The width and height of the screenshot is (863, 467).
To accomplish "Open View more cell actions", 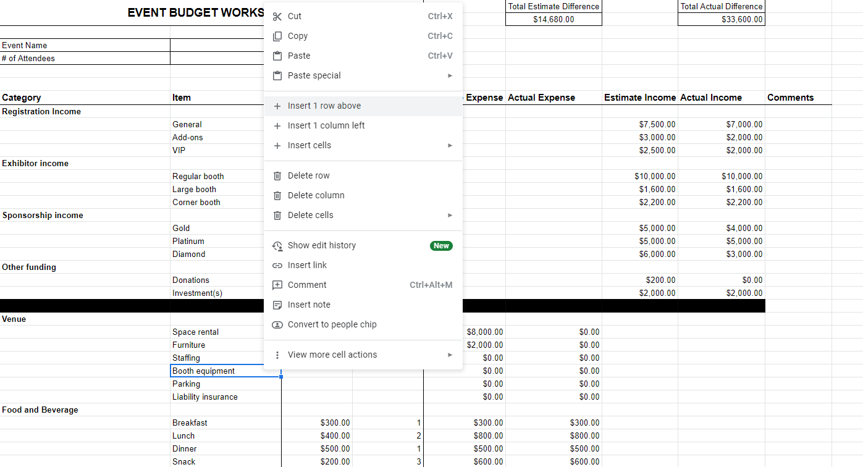I will [x=333, y=355].
